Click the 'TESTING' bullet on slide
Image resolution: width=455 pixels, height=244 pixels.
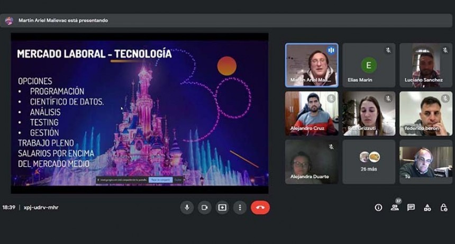click(44, 122)
